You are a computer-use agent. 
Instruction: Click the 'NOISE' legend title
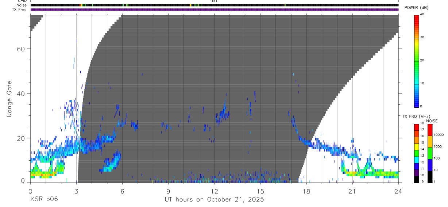(432, 121)
